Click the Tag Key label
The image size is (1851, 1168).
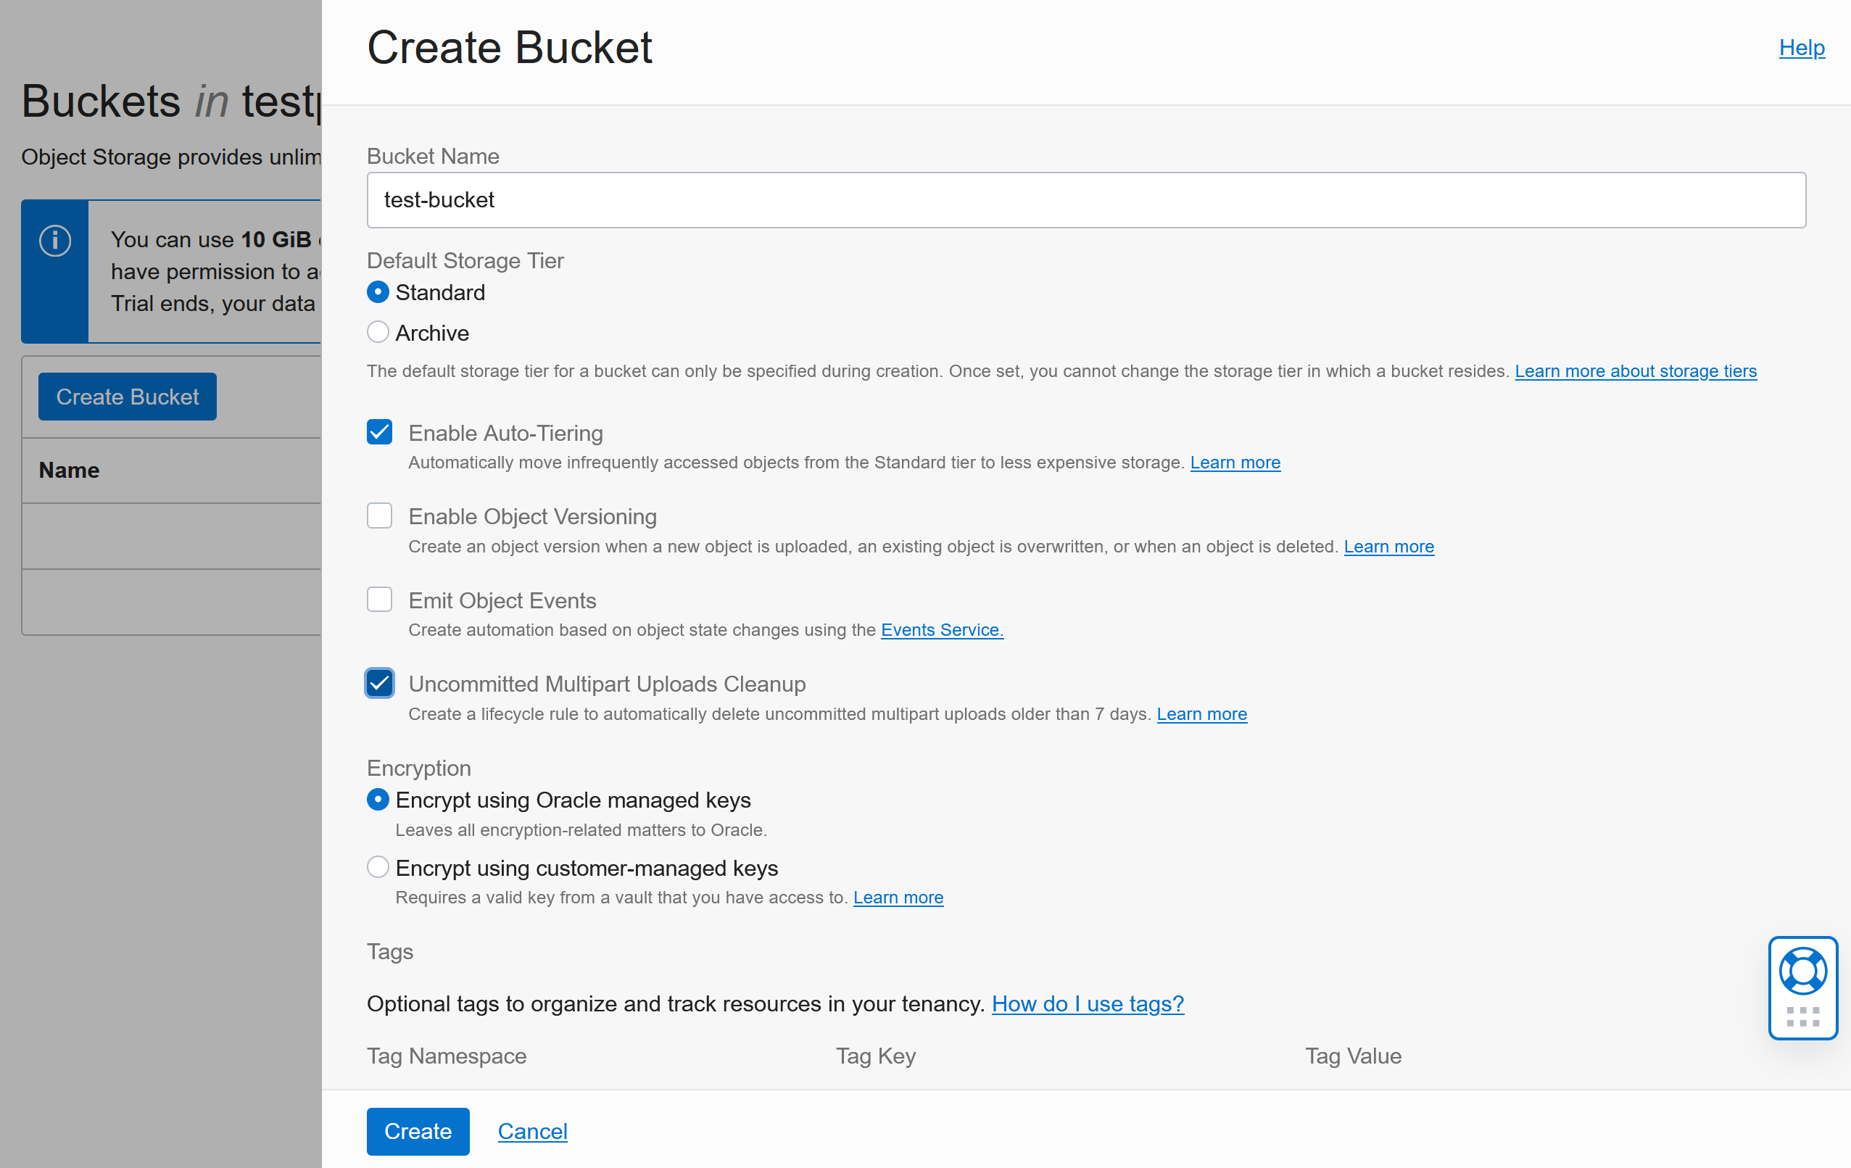877,1056
